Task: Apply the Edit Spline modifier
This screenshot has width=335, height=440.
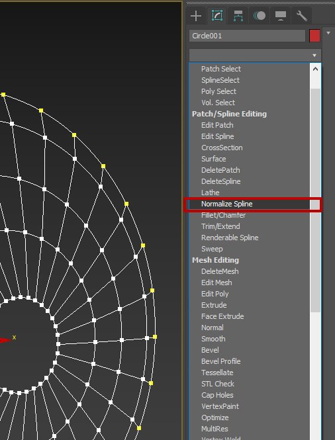Action: pos(218,136)
